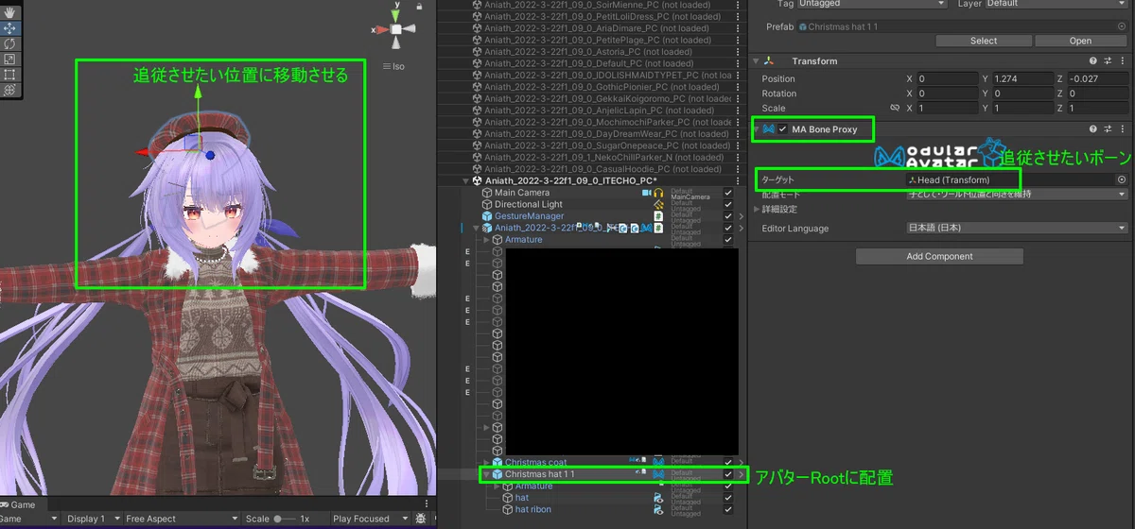Click the scene gizmo center cube
The width and height of the screenshot is (1135, 529).
396,30
